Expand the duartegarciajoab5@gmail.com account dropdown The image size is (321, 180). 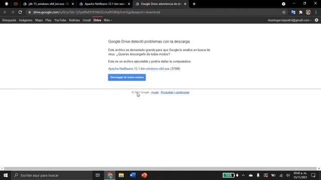tap(289, 20)
